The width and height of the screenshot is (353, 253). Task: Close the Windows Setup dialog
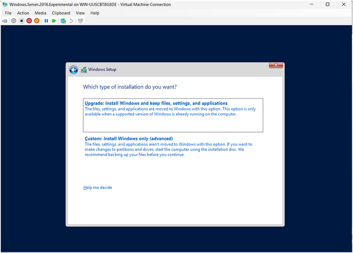point(276,65)
